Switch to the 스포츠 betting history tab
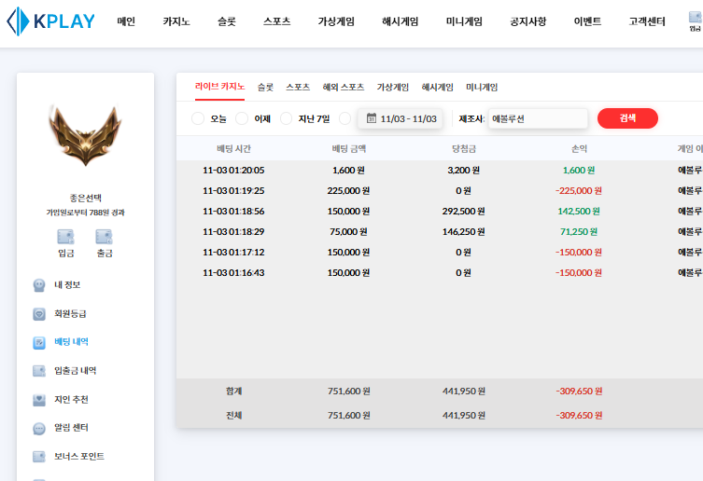703x481 pixels. coord(298,88)
